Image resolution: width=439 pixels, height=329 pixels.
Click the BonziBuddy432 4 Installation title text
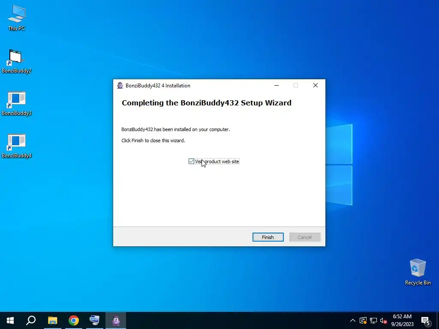tap(158, 86)
